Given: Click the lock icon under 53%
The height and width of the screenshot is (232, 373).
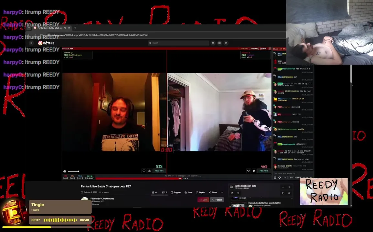Looking at the screenshot, I should click(149, 171).
